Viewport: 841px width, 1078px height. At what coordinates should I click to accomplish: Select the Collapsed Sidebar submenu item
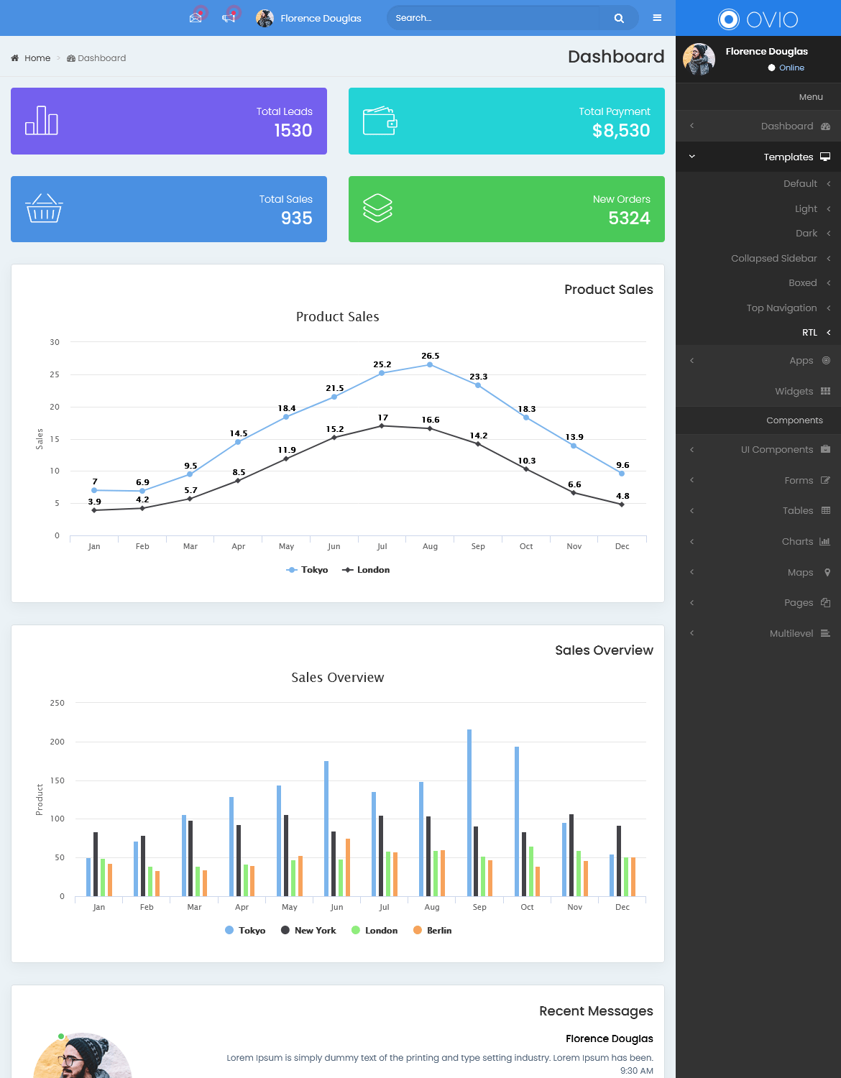758,258
